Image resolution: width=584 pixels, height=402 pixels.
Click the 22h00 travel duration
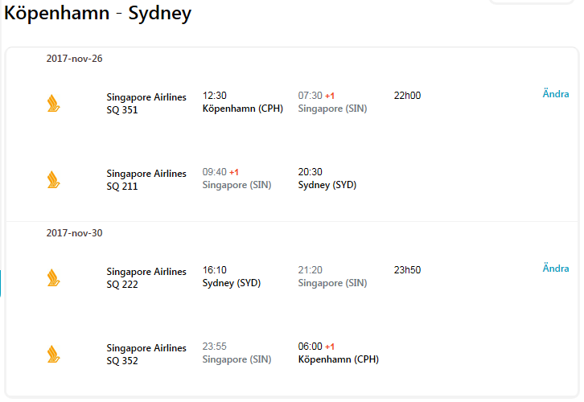[407, 96]
